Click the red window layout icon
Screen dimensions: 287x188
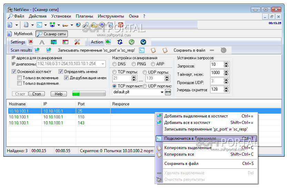pyautogui.click(x=65, y=42)
